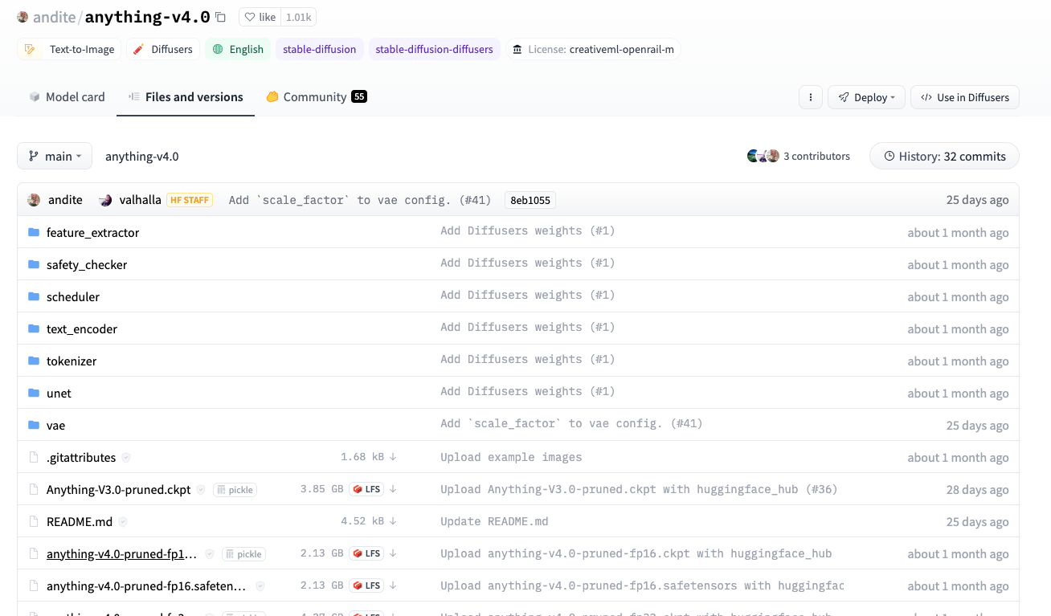1051x616 pixels.
Task: Open the anything-v4.0-pruned-fp16.safetensors file
Action: pos(147,585)
